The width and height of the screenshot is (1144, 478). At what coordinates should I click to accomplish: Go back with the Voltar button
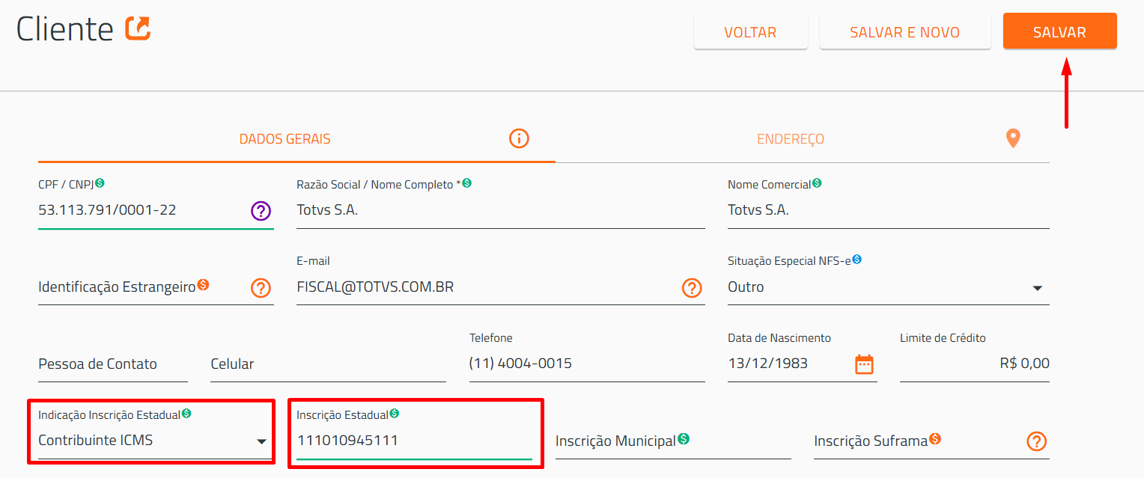(x=750, y=32)
